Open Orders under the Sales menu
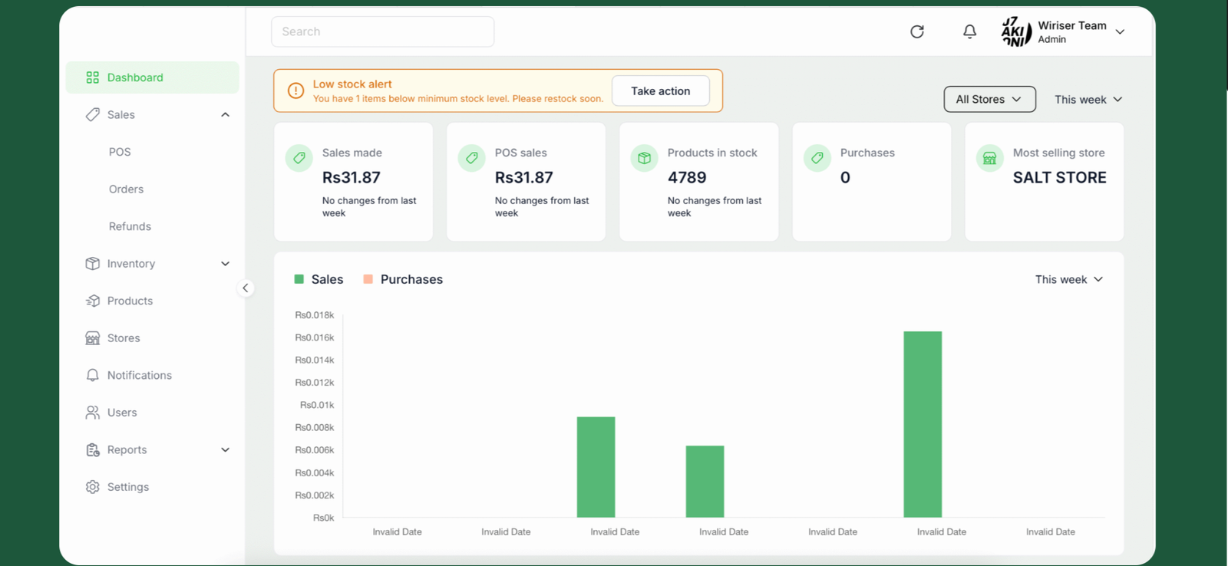The height and width of the screenshot is (566, 1228). pos(126,189)
